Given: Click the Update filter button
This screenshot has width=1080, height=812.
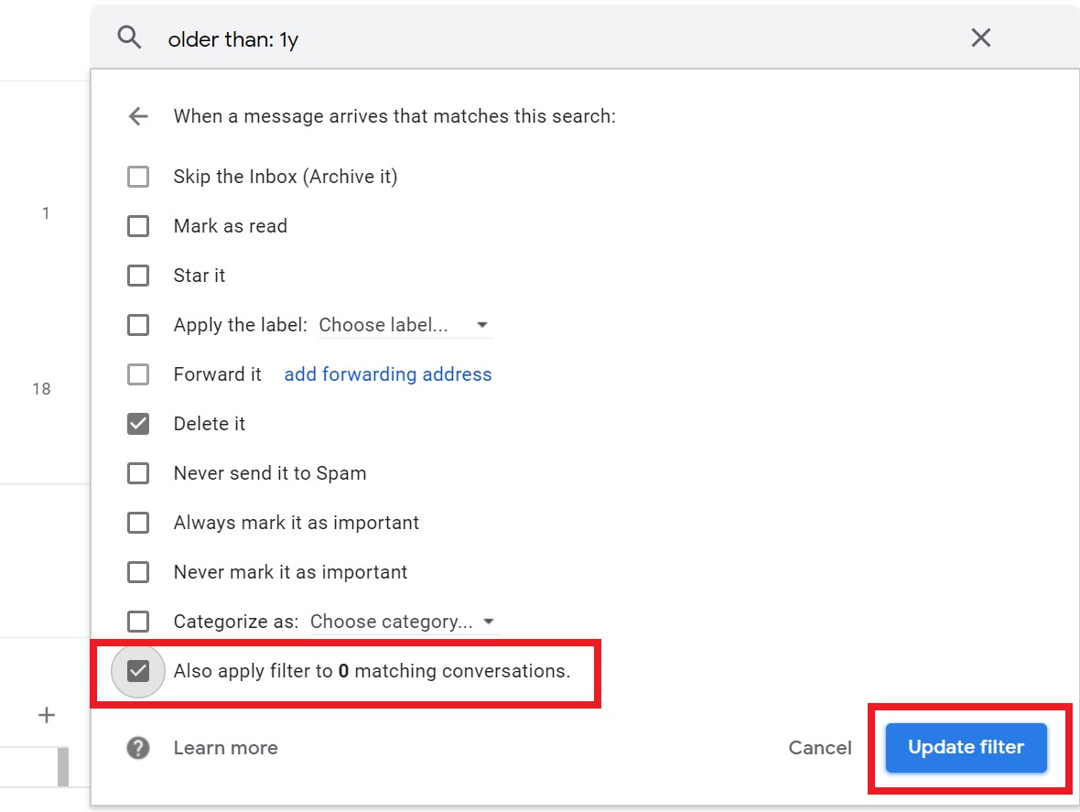Looking at the screenshot, I should coord(965,748).
